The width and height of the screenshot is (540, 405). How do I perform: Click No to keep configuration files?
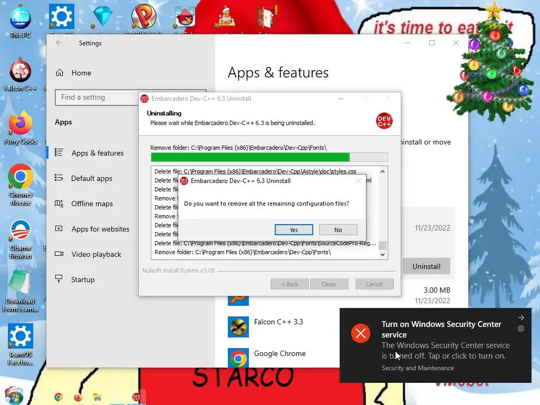338,230
